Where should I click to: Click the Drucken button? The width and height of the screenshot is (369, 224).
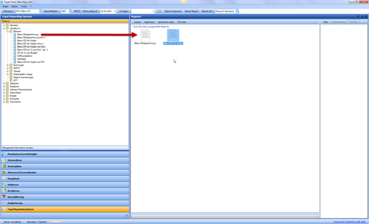(182, 22)
